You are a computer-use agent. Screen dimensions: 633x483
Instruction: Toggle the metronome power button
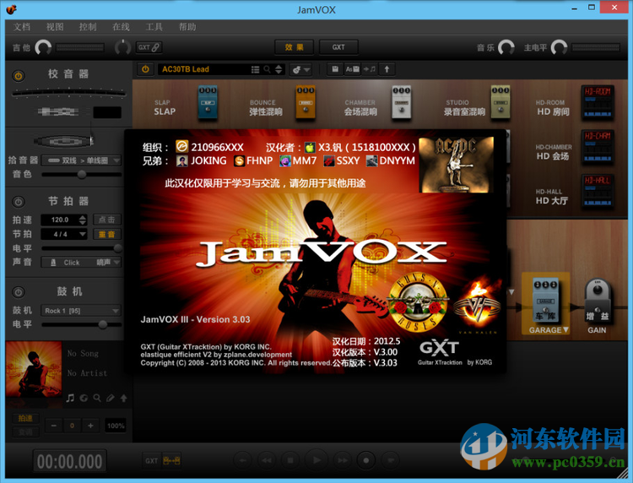click(x=19, y=202)
